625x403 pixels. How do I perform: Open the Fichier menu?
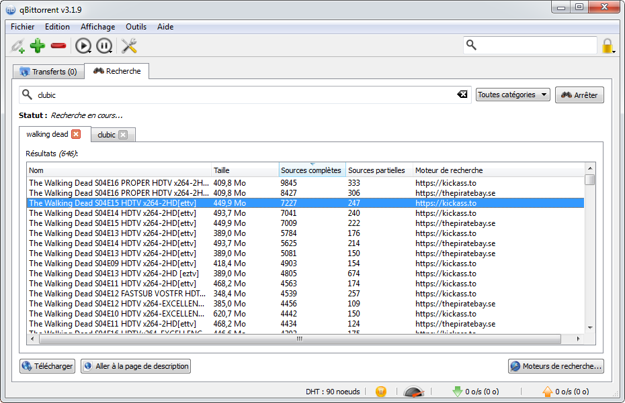22,27
